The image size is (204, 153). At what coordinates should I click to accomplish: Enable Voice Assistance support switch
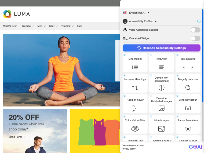click(x=195, y=30)
